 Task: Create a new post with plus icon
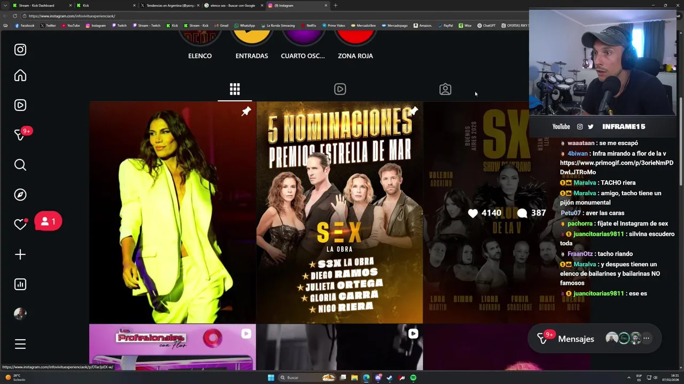pos(20,254)
